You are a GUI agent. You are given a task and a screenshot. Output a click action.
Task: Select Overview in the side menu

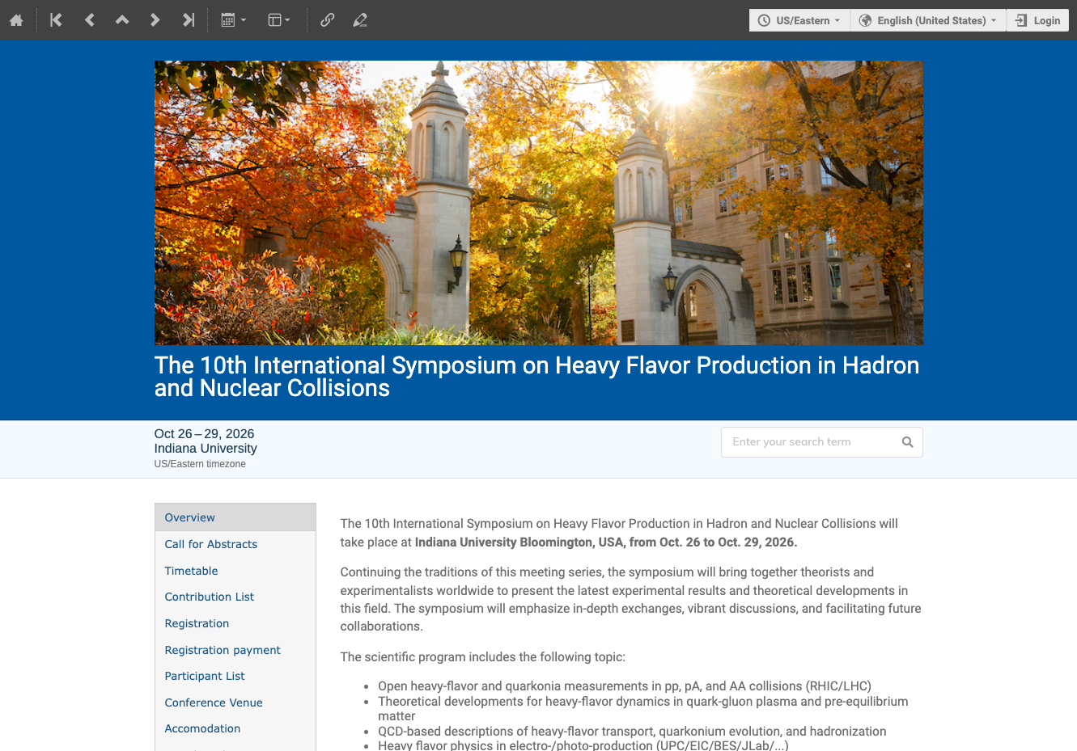click(x=235, y=517)
